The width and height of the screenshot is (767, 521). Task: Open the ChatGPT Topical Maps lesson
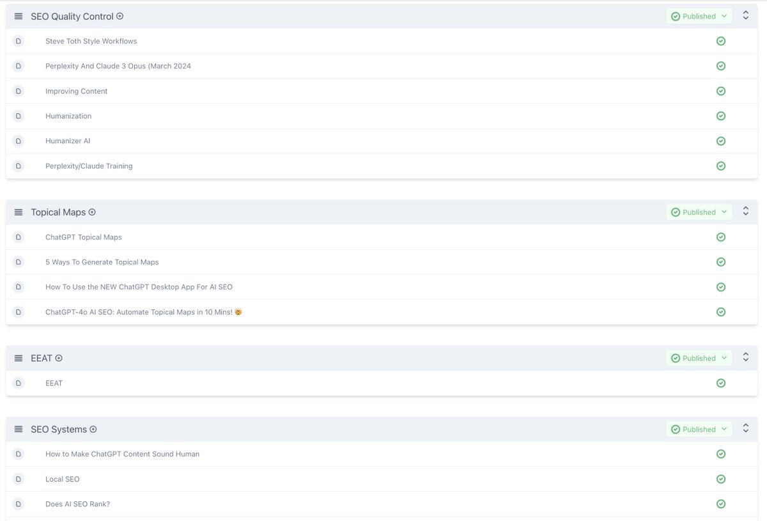click(x=83, y=237)
